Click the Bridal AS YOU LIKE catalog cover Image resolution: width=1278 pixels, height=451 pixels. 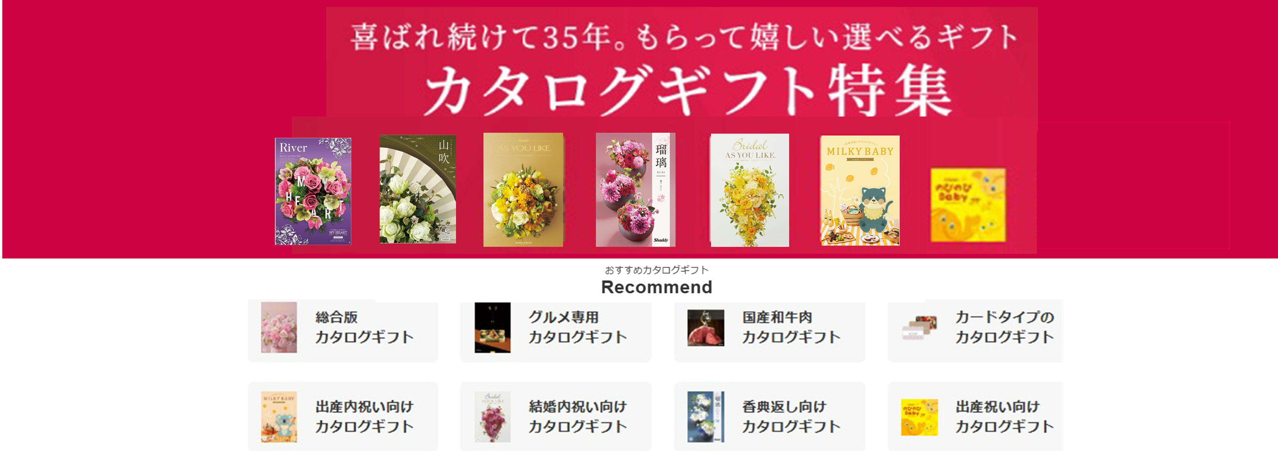coord(750,190)
